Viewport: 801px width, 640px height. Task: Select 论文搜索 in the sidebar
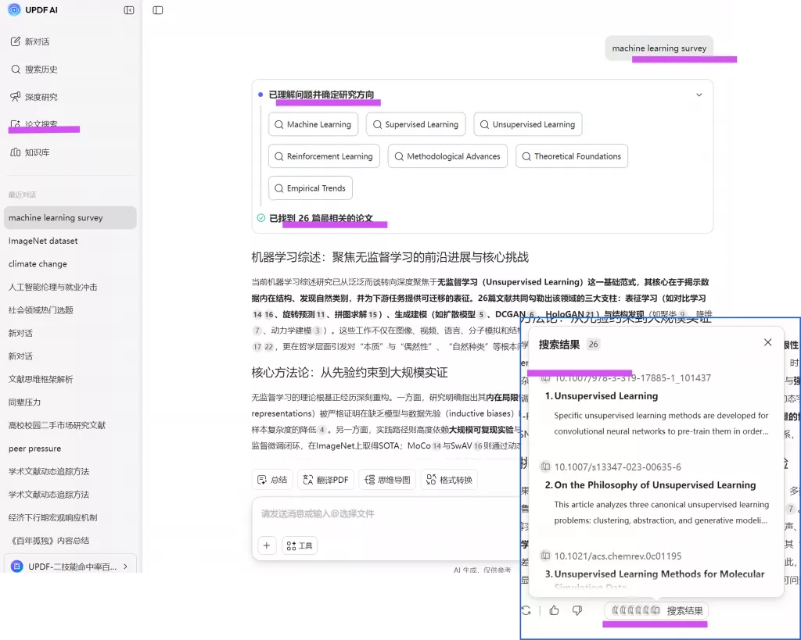[x=41, y=125]
